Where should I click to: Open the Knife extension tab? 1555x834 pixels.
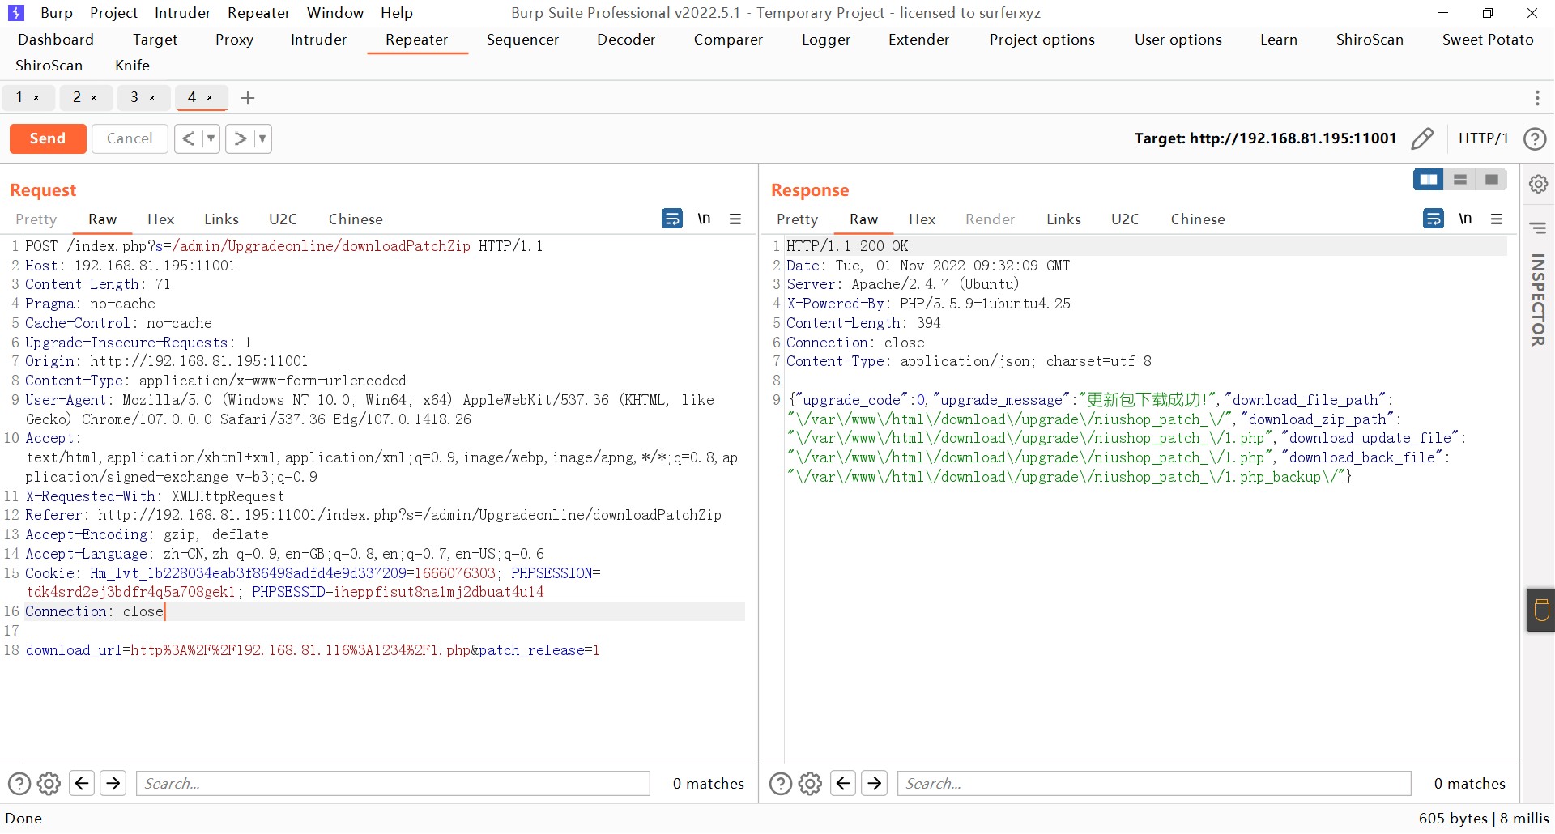click(132, 66)
